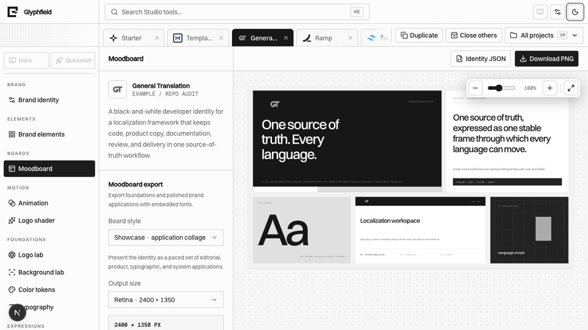Zoom out with the minus button
This screenshot has width=588, height=330.
[475, 88]
